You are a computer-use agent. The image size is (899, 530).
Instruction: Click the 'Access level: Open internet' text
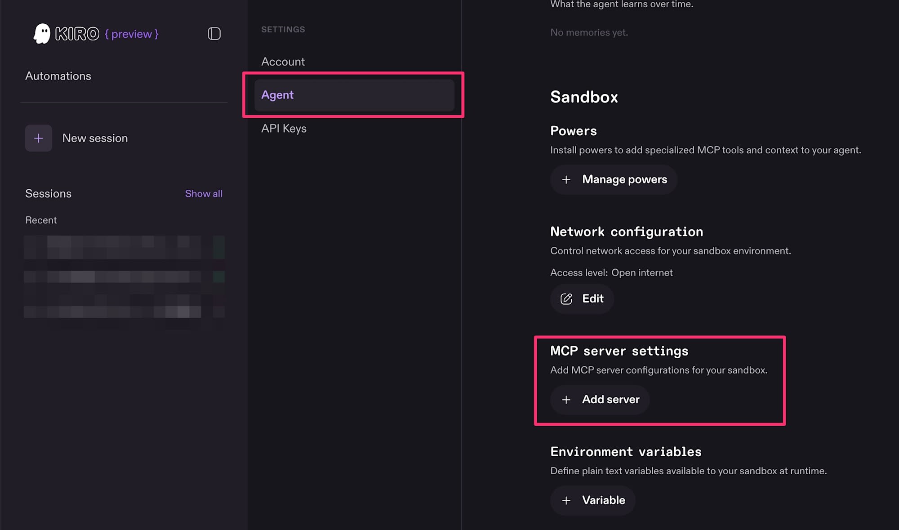pyautogui.click(x=611, y=273)
